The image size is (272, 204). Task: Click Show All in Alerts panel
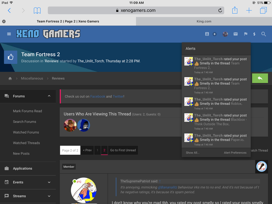[193, 153]
